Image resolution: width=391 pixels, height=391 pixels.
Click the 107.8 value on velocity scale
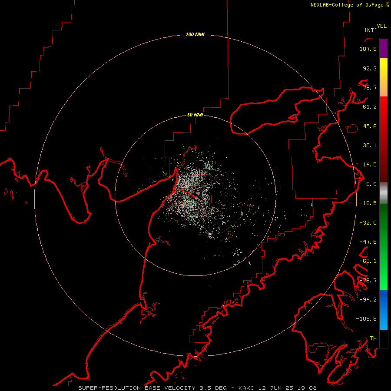[x=368, y=49]
